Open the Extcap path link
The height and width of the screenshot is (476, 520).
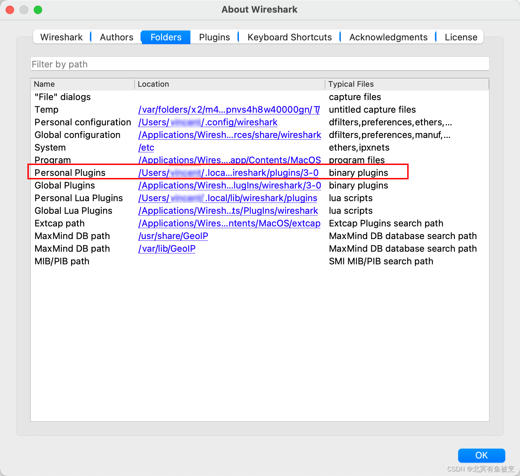pyautogui.click(x=229, y=223)
